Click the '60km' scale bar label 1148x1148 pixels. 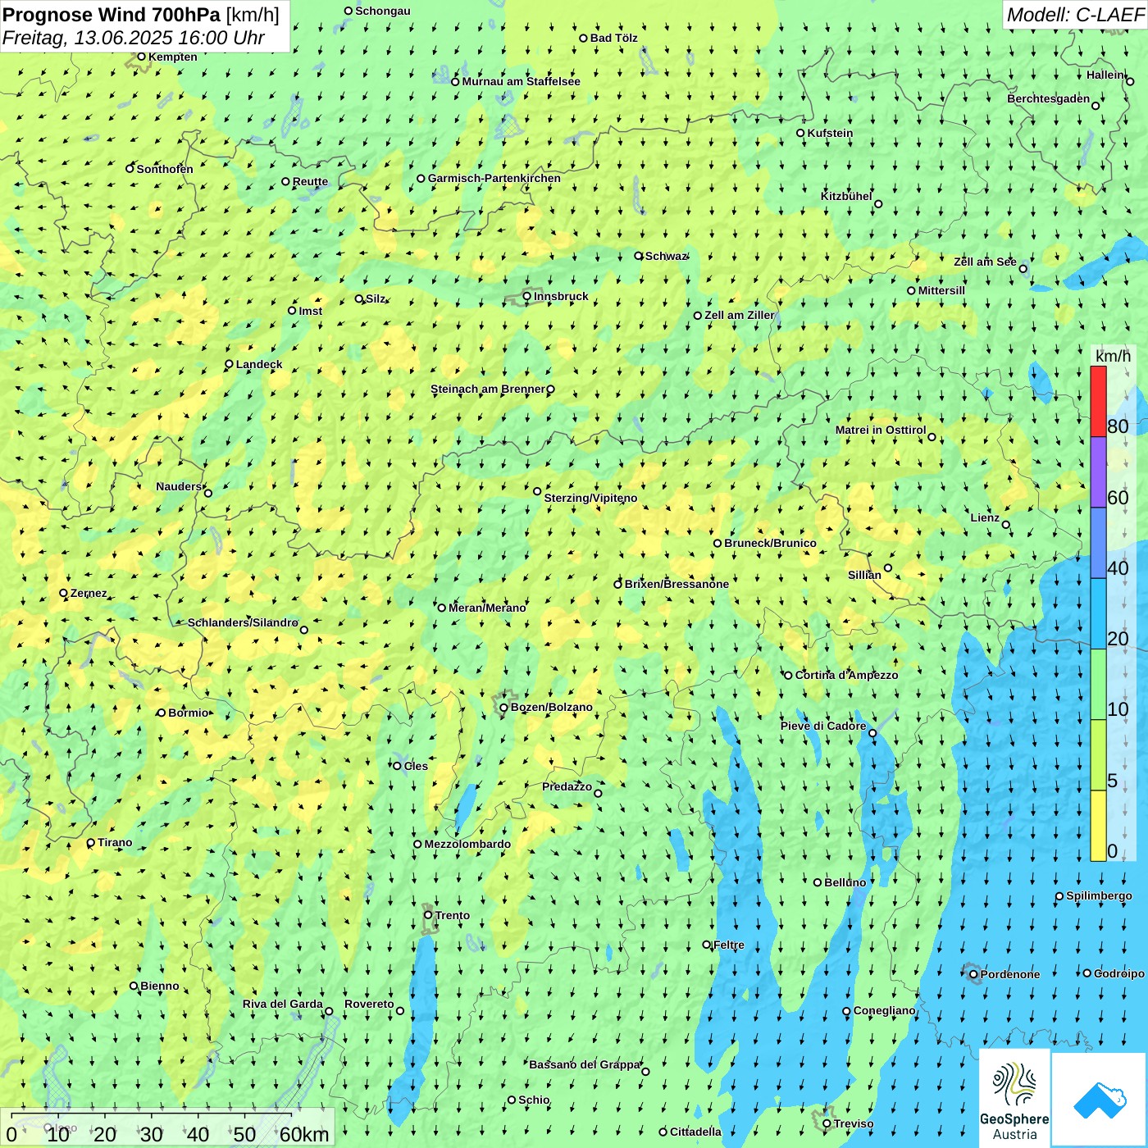304,1134
